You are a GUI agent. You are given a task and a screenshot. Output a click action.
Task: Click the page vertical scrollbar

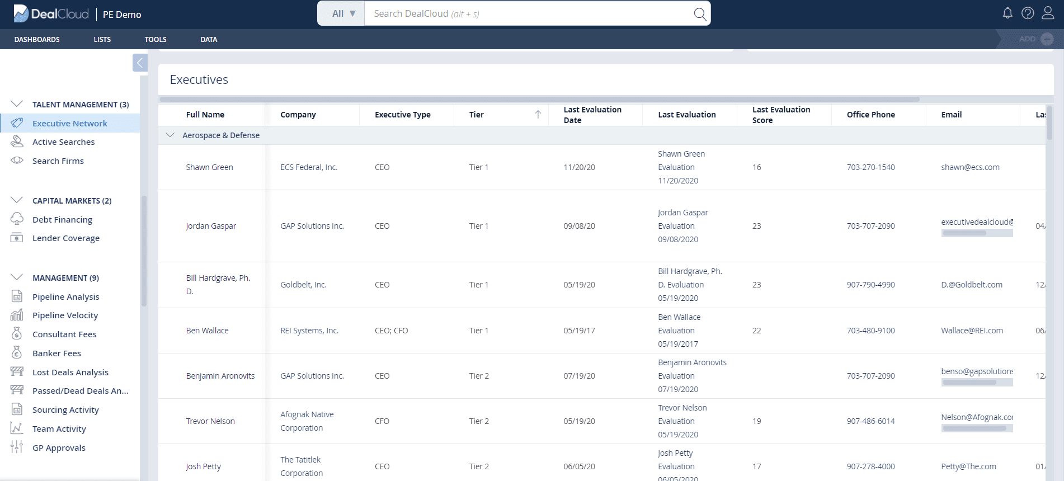[x=1049, y=123]
